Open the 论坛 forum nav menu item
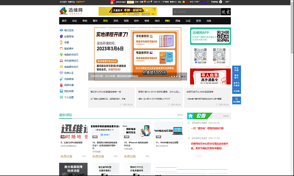 (74, 21)
